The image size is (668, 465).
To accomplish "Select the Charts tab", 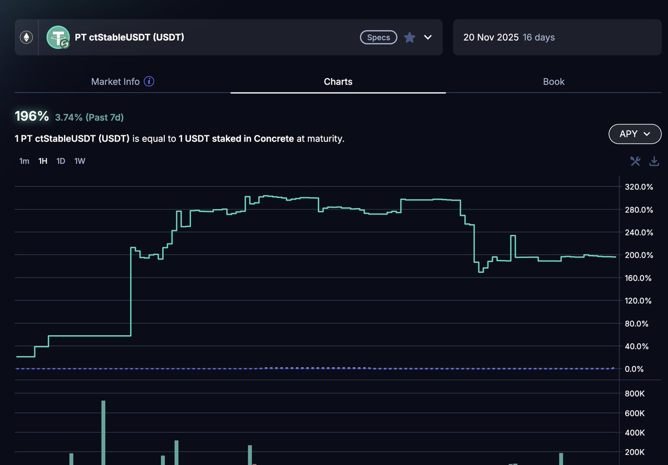I will (338, 81).
